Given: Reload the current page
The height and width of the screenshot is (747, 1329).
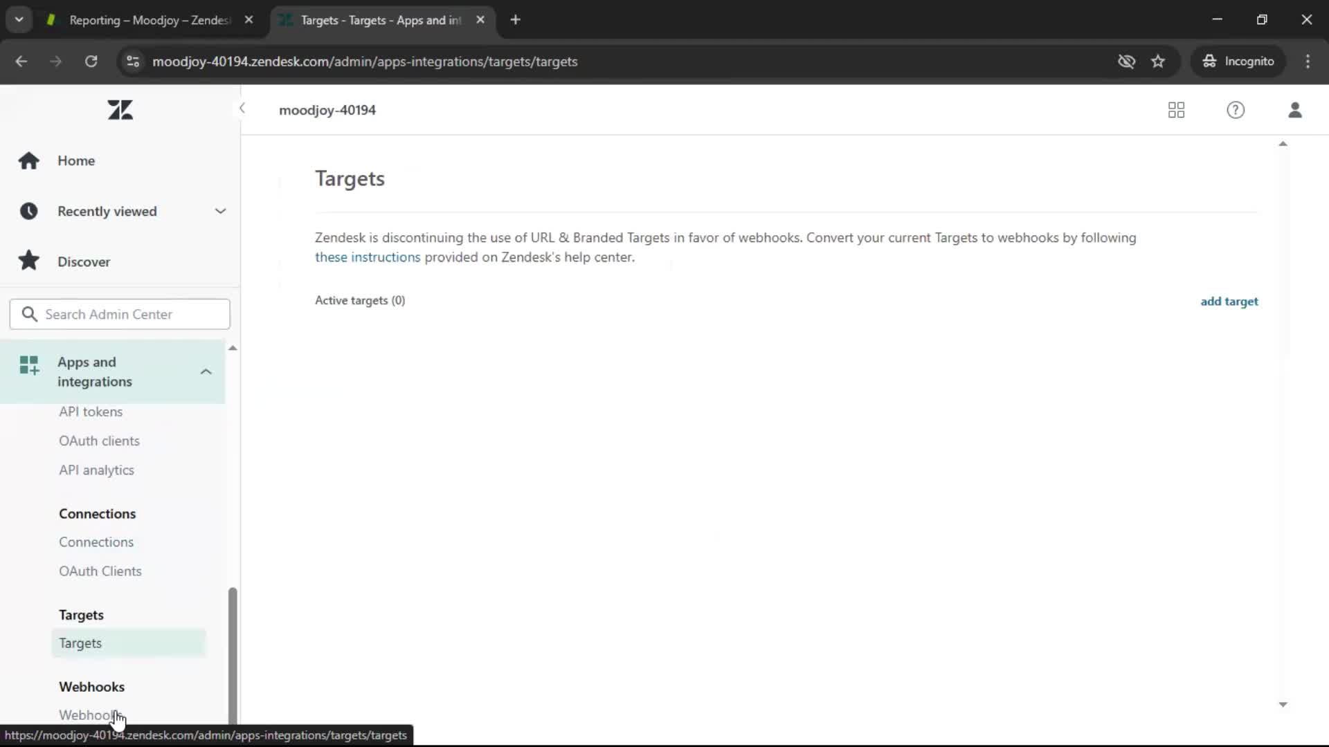Looking at the screenshot, I should pos(91,62).
